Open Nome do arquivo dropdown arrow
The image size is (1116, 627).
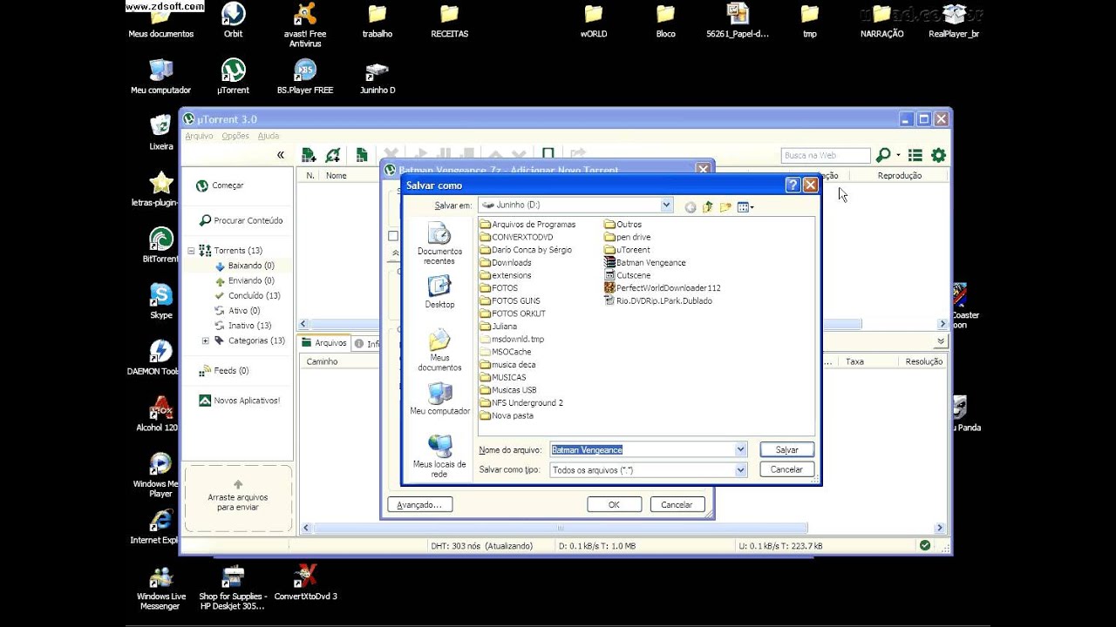pos(740,449)
